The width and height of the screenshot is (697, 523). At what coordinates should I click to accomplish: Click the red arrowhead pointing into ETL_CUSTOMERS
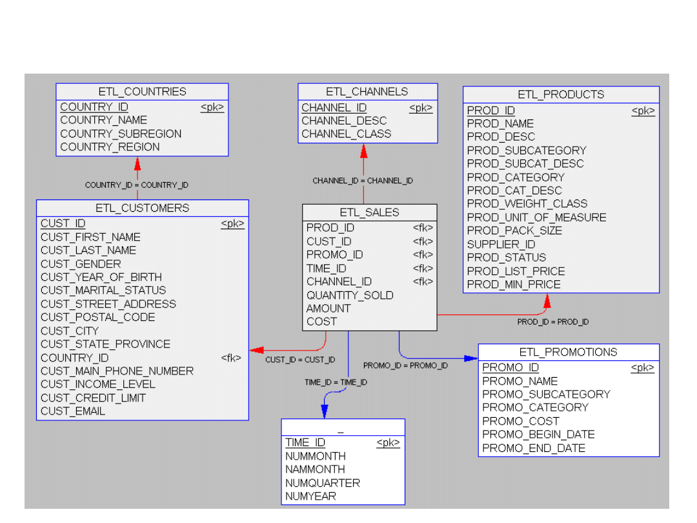pyautogui.click(x=257, y=350)
